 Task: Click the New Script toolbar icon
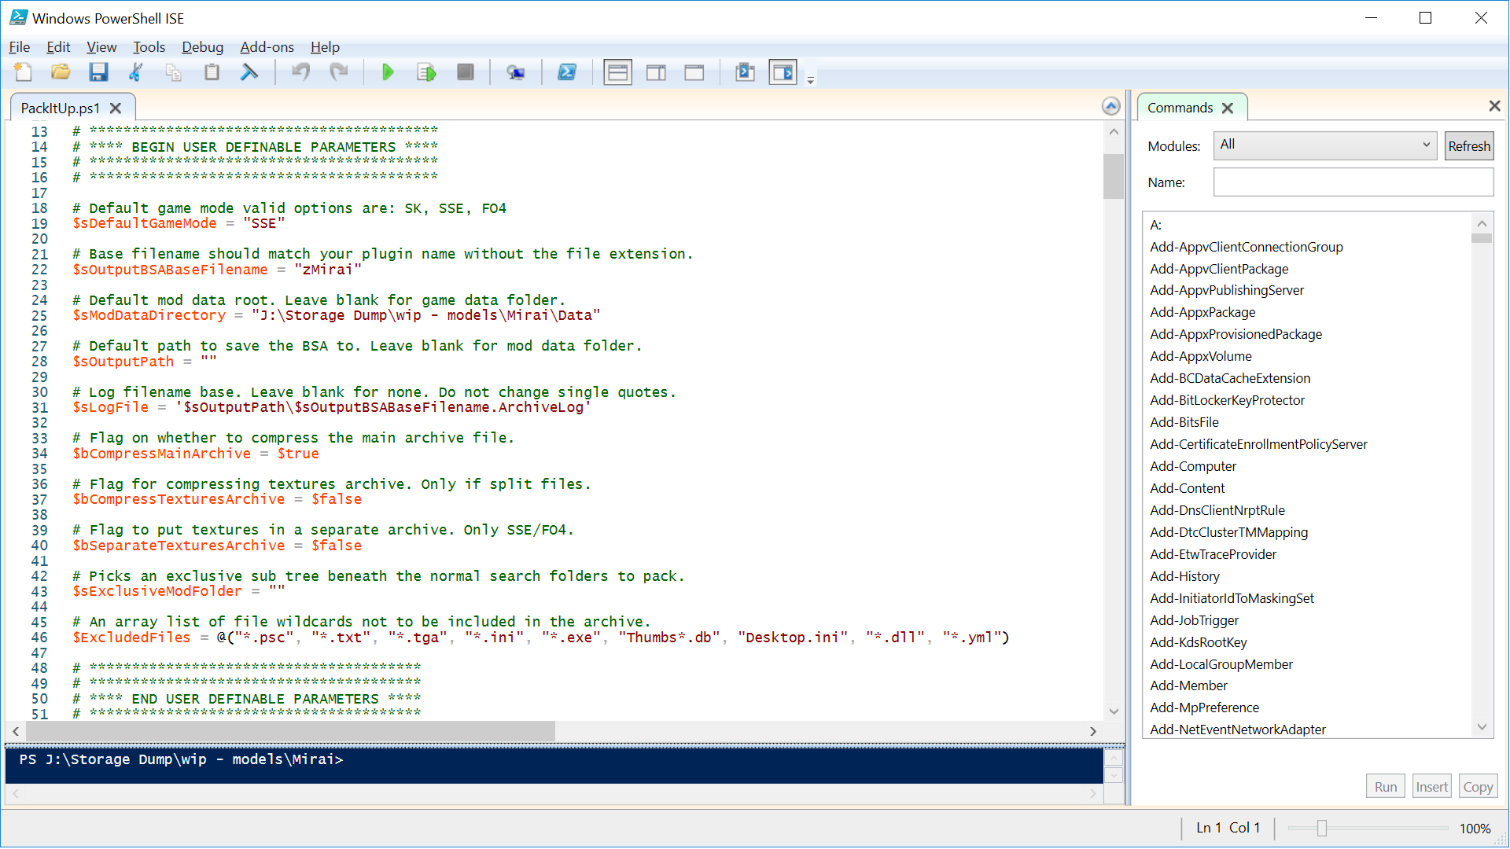[x=23, y=72]
